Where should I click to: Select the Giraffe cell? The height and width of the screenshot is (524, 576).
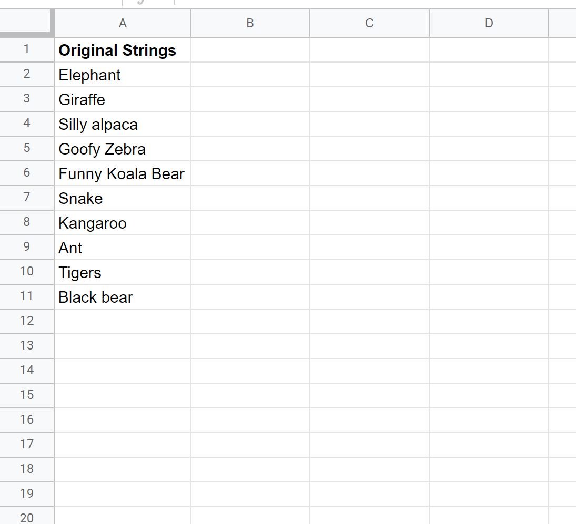(x=123, y=99)
